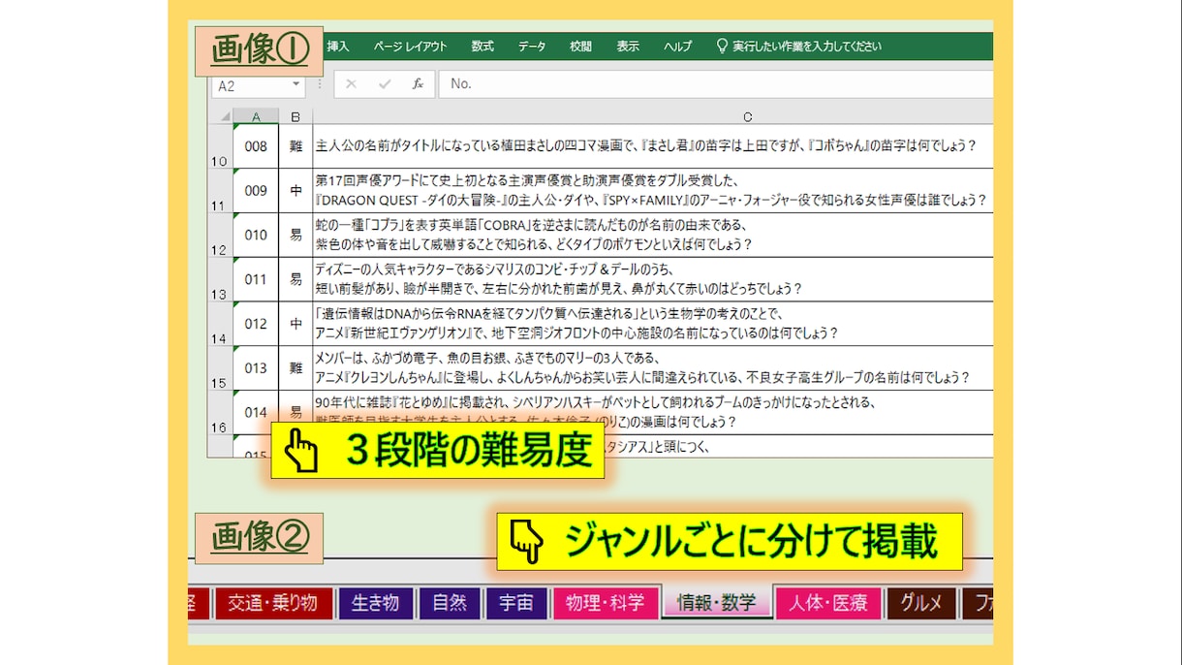The height and width of the screenshot is (665, 1182).
Task: Switch to the グルメ sheet tab
Action: point(921,603)
